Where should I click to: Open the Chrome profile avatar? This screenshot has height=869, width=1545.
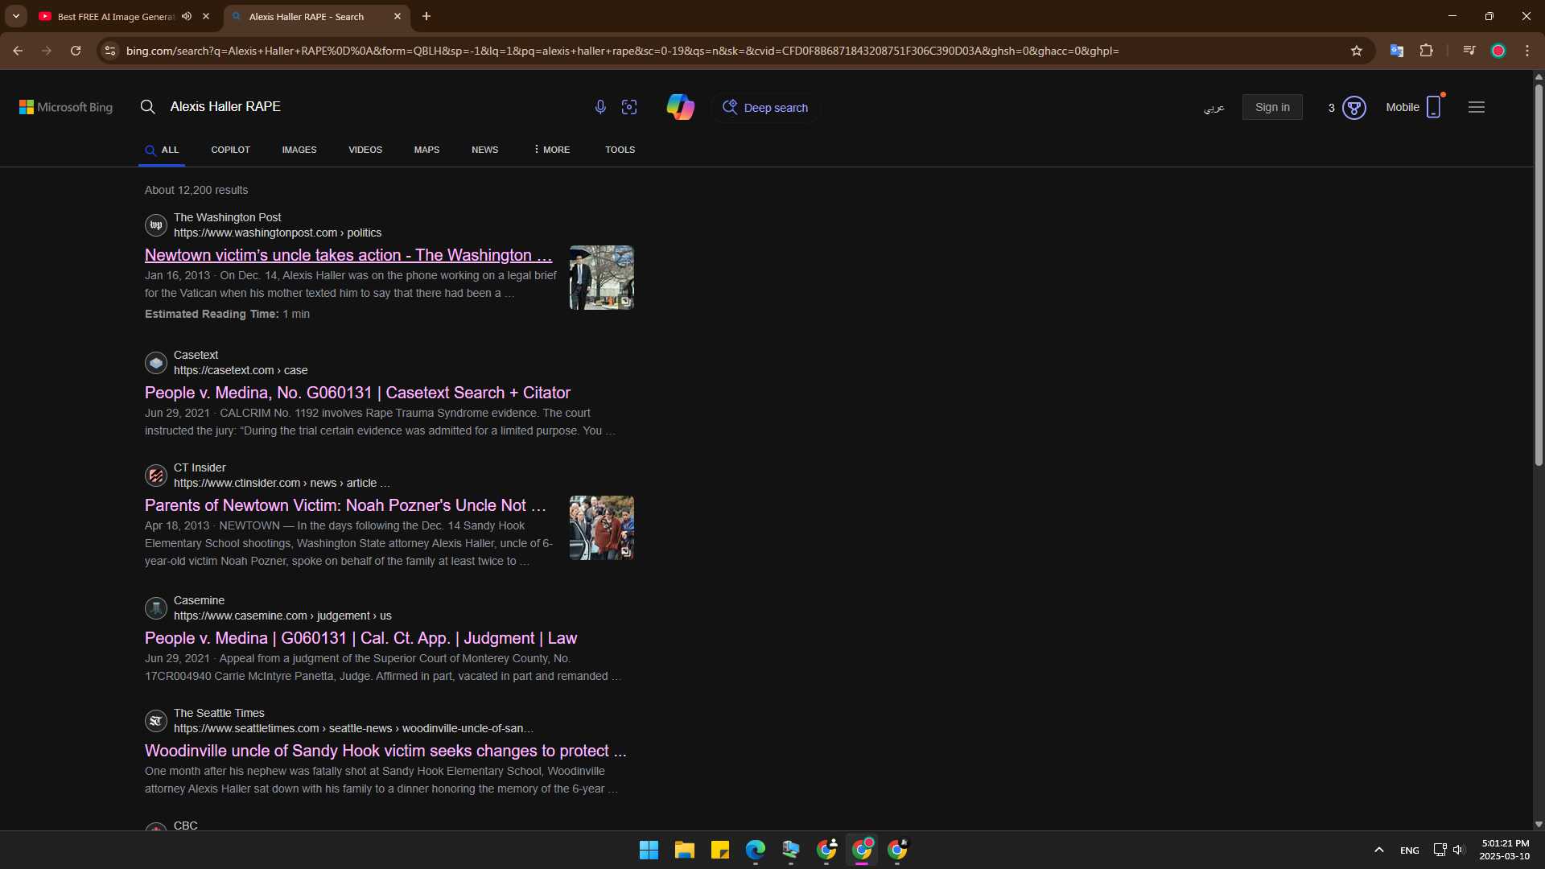coord(1498,51)
